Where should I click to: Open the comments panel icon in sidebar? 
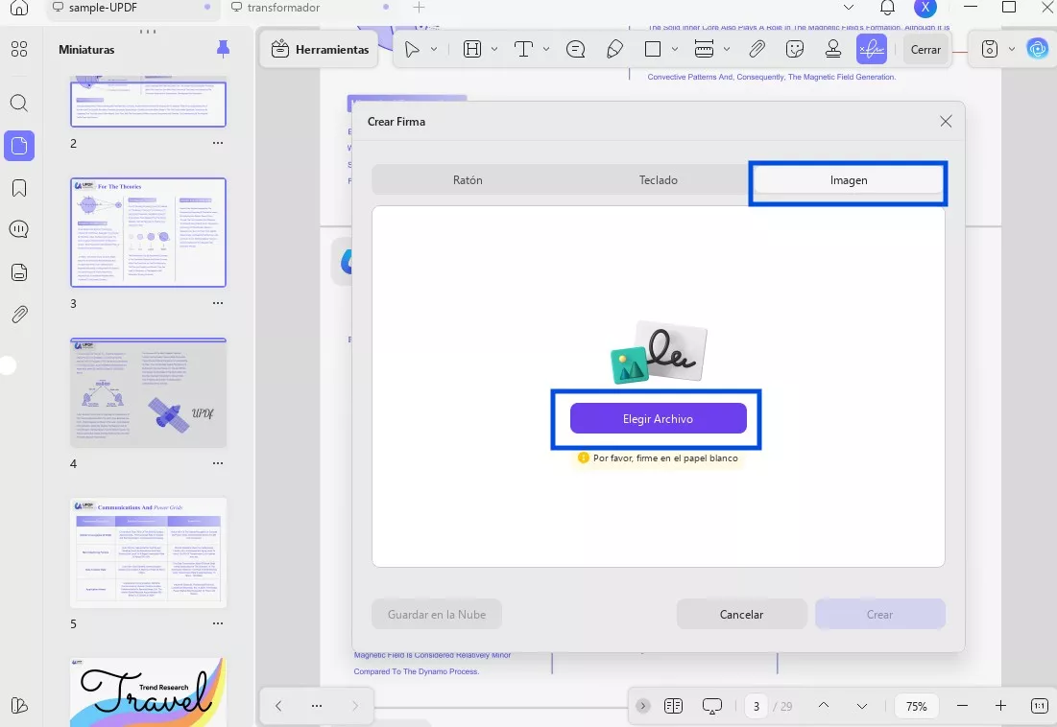point(19,229)
